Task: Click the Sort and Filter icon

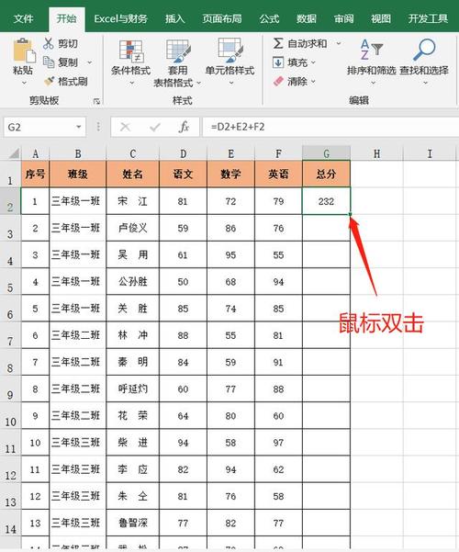Action: (371, 50)
